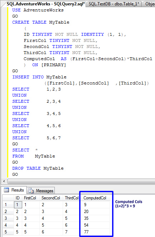Click '[FirstCol],[SecondCol] ,[ThirdCol]' column list line
Image resolution: width=155 pixels, height=237 pixels.
97,83
